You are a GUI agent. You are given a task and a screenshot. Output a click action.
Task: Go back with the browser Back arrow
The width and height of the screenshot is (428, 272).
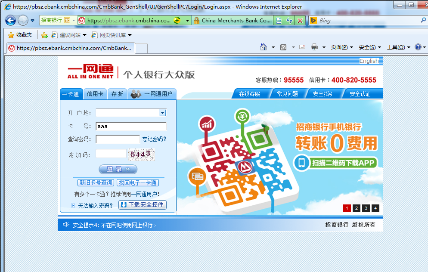pyautogui.click(x=10, y=21)
